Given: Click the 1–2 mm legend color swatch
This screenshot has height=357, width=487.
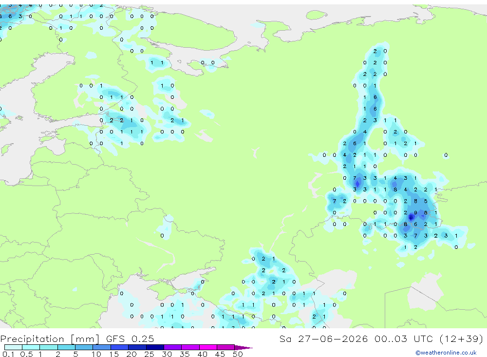Looking at the screenshot, I should (49, 347).
